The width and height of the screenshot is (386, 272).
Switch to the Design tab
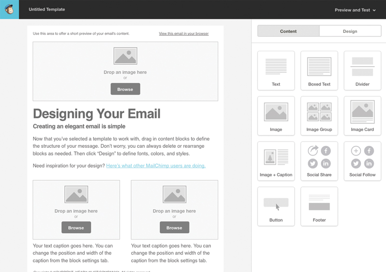coord(350,31)
